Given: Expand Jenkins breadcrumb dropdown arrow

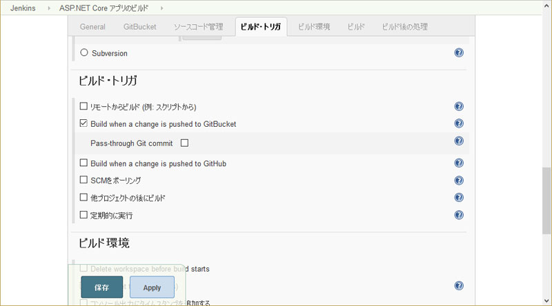Looking at the screenshot, I should click(x=49, y=8).
